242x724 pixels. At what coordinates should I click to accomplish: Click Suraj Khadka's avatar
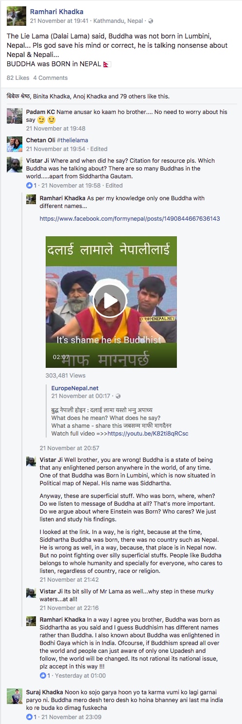[15, 696]
